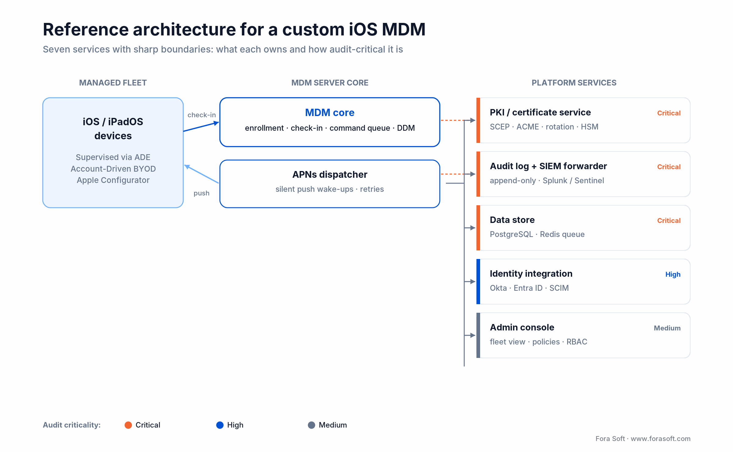This screenshot has height=452, width=733.
Task: Click the check-in arrow label
Action: (x=202, y=115)
